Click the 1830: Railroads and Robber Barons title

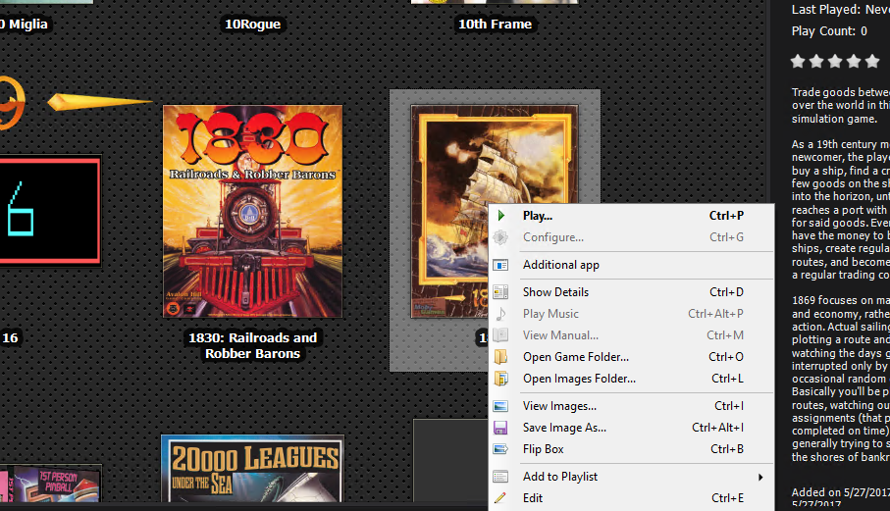pyautogui.click(x=252, y=345)
